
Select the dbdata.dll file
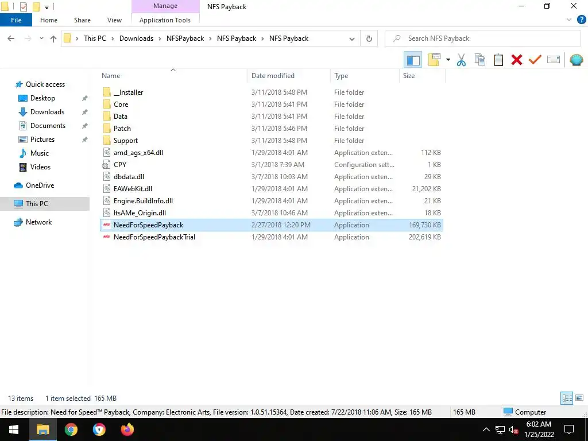pos(272,177)
